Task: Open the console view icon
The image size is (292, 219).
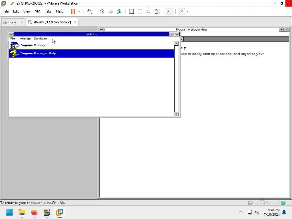Action: point(169,11)
